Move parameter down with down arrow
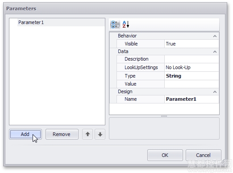Viewport: 233px width, 173px height. 100,134
